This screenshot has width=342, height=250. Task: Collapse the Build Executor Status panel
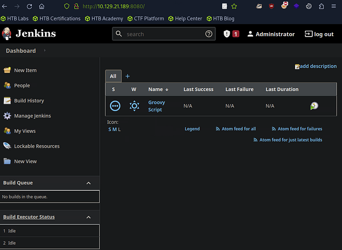coord(88,217)
